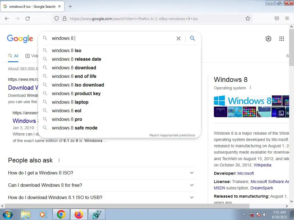Expand How do I get a Windows 8 ISO
294x220 pixels.
(x=102, y=173)
